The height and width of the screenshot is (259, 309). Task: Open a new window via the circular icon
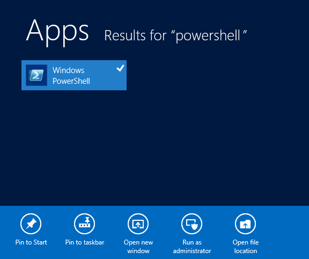click(138, 224)
